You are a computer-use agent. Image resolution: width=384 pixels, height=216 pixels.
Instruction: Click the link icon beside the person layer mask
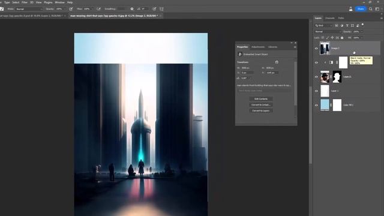331,77
